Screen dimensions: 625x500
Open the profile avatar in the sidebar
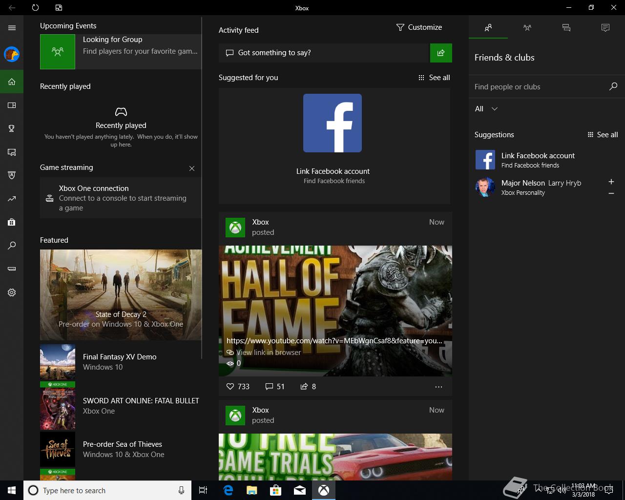(x=12, y=54)
